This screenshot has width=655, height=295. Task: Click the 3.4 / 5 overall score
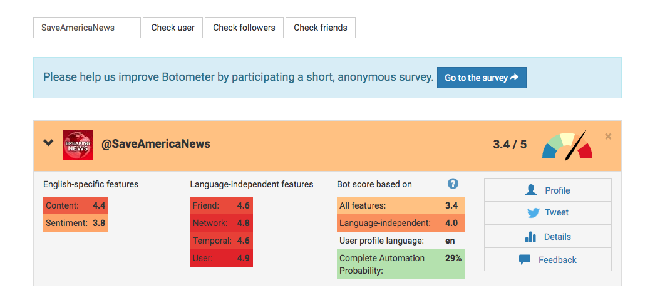[x=510, y=145]
